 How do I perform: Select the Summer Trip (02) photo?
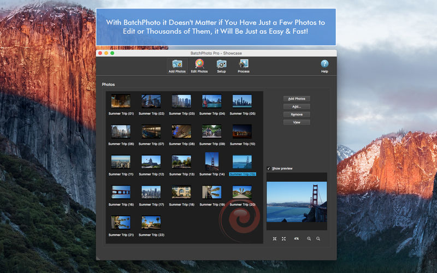pyautogui.click(x=151, y=101)
